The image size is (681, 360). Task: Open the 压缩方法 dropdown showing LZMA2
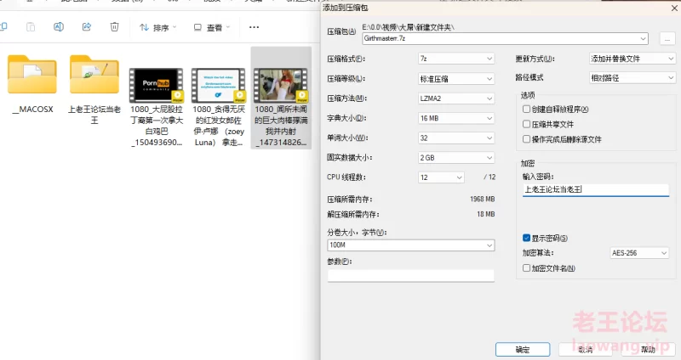[456, 98]
